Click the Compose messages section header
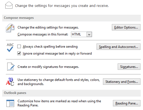143x110 pixels. pyautogui.click(x=71, y=18)
